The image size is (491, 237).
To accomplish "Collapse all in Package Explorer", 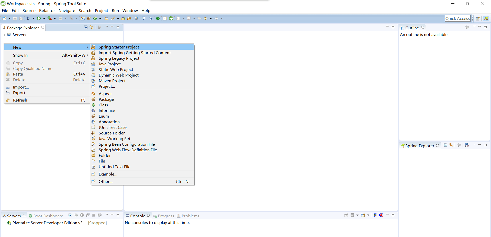I will 86,27.
